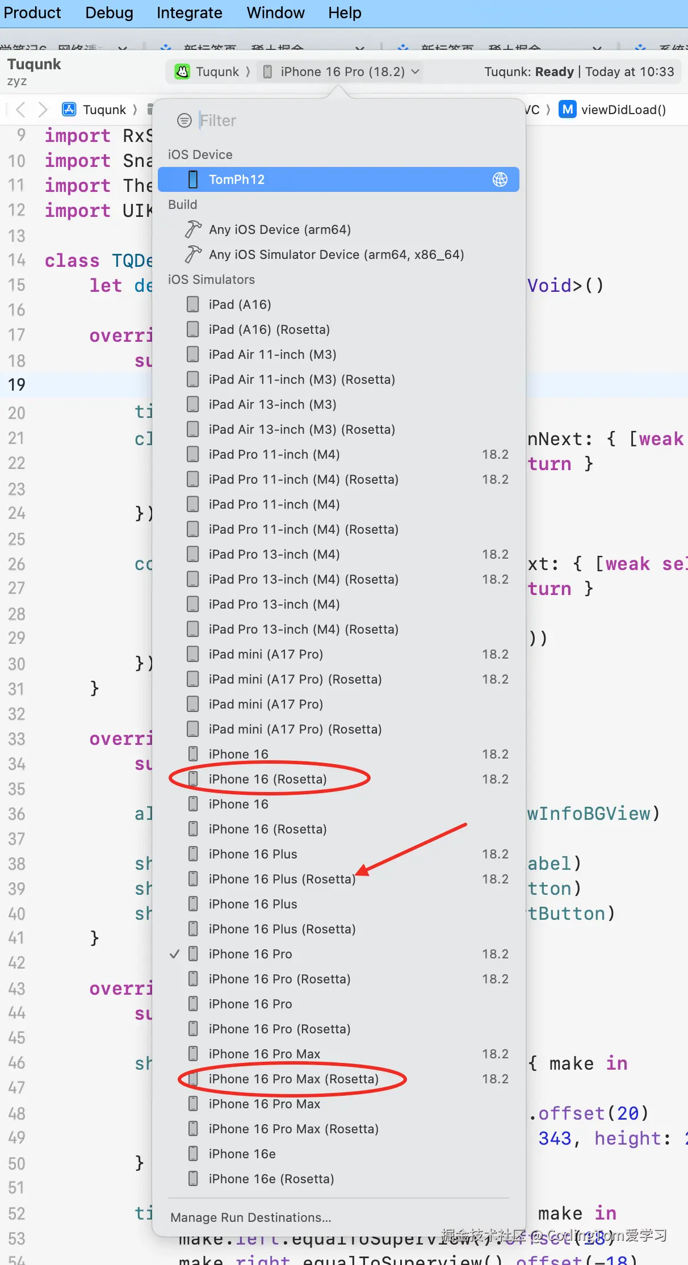The image size is (688, 1265).
Task: Click the Tuqunk scheme name in toolbar
Action: (x=217, y=72)
